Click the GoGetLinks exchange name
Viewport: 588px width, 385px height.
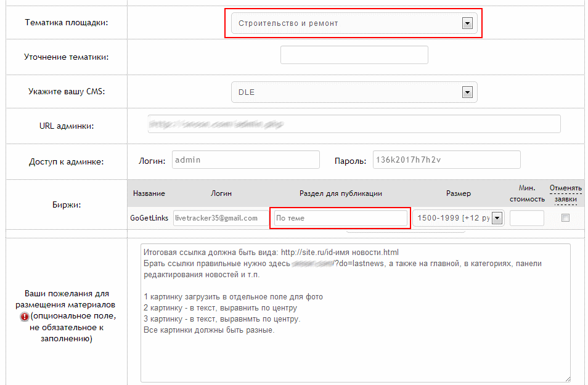tap(149, 218)
